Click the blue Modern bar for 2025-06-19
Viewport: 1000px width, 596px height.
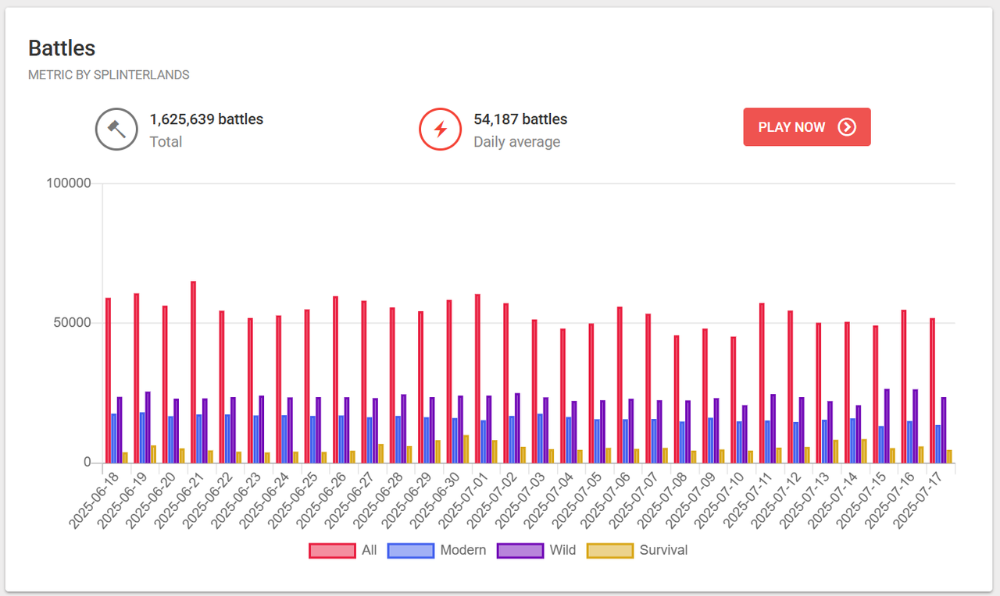(142, 438)
